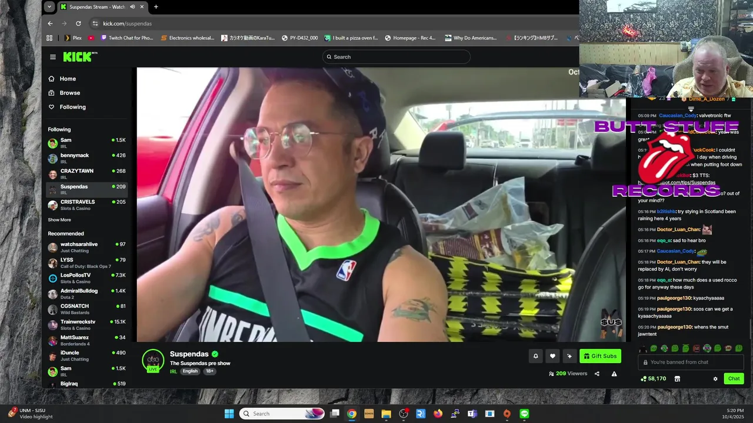
Task: Click the 18+ stream tag
Action: [209, 371]
